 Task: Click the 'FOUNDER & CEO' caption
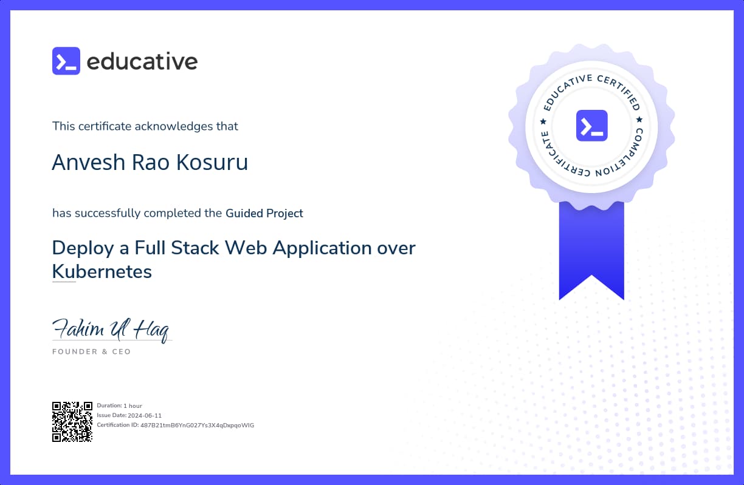[92, 351]
